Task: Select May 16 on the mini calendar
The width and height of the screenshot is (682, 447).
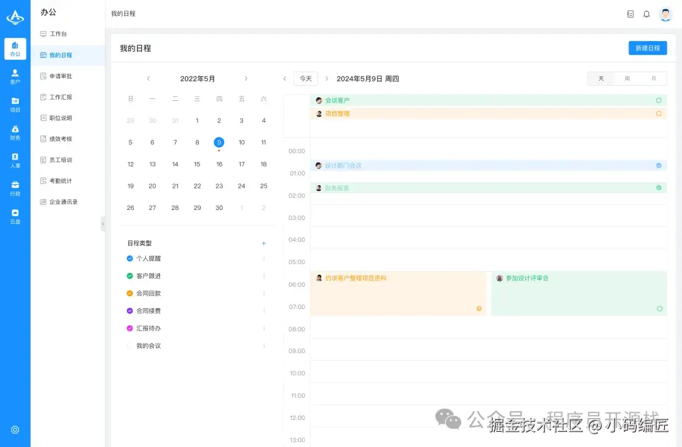Action: 219,164
